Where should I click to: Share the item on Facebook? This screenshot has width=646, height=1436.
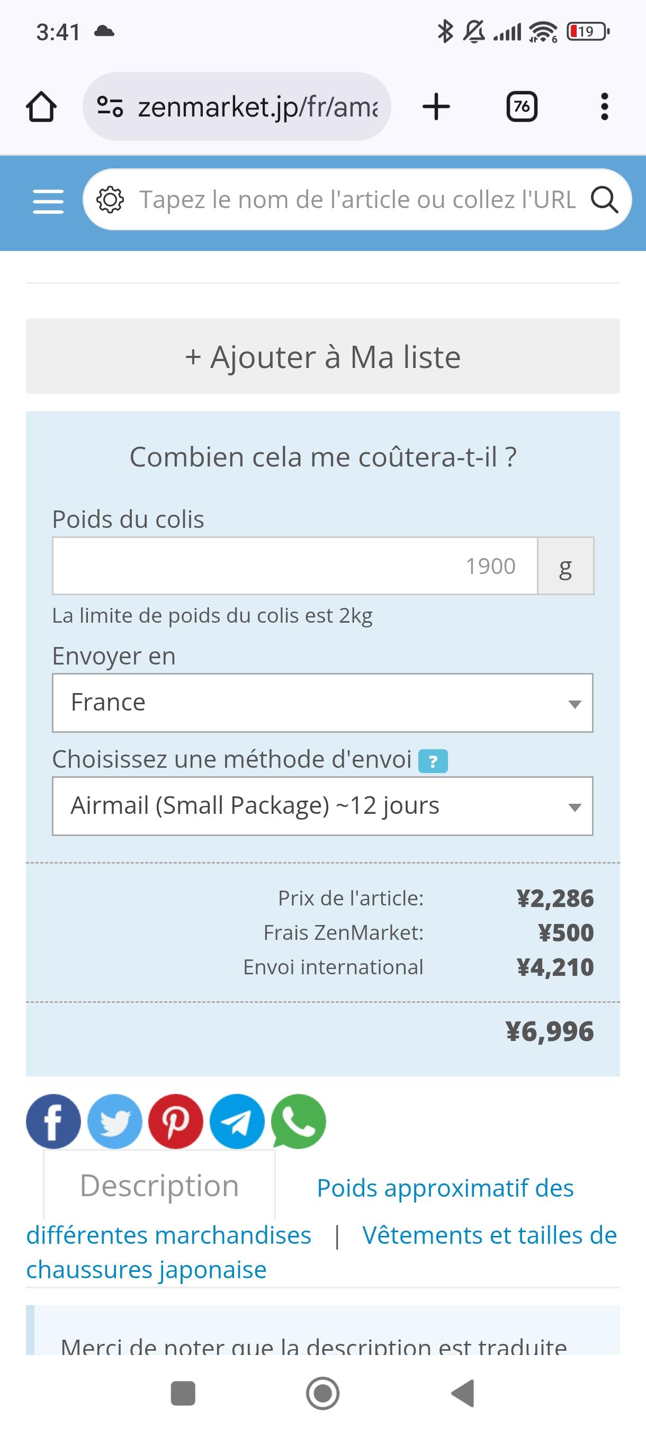[53, 1121]
